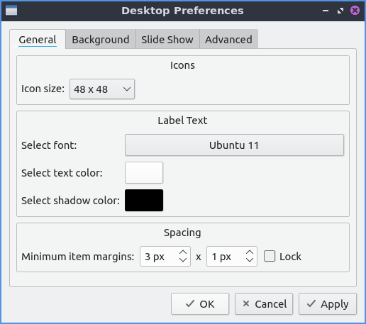Close the dialog with the purple X icon
Image resolution: width=366 pixels, height=324 pixels.
[355, 11]
